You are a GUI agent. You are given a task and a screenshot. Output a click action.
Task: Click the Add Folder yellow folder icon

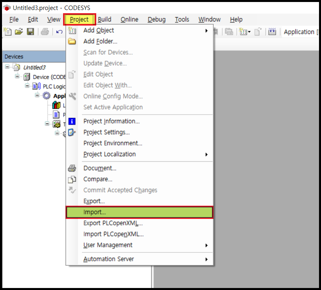72,42
